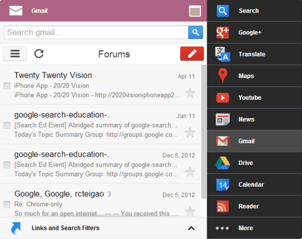The width and height of the screenshot is (302, 239).
Task: Open Drive from the sidebar
Action: point(223,163)
